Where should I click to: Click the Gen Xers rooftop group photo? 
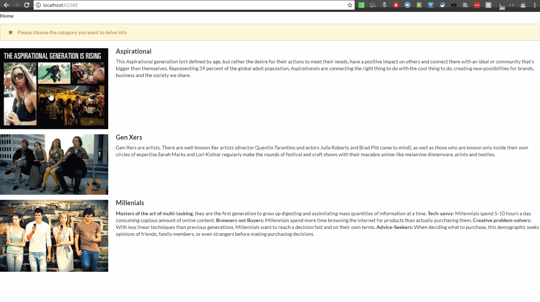point(54,164)
